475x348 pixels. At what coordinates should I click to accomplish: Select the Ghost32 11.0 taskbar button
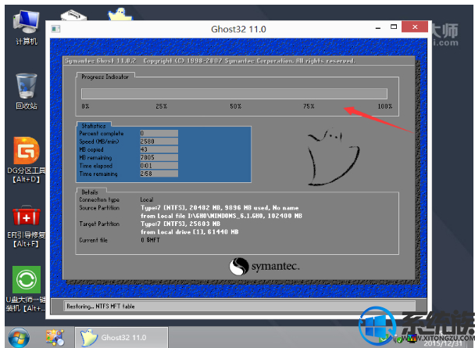(x=121, y=337)
